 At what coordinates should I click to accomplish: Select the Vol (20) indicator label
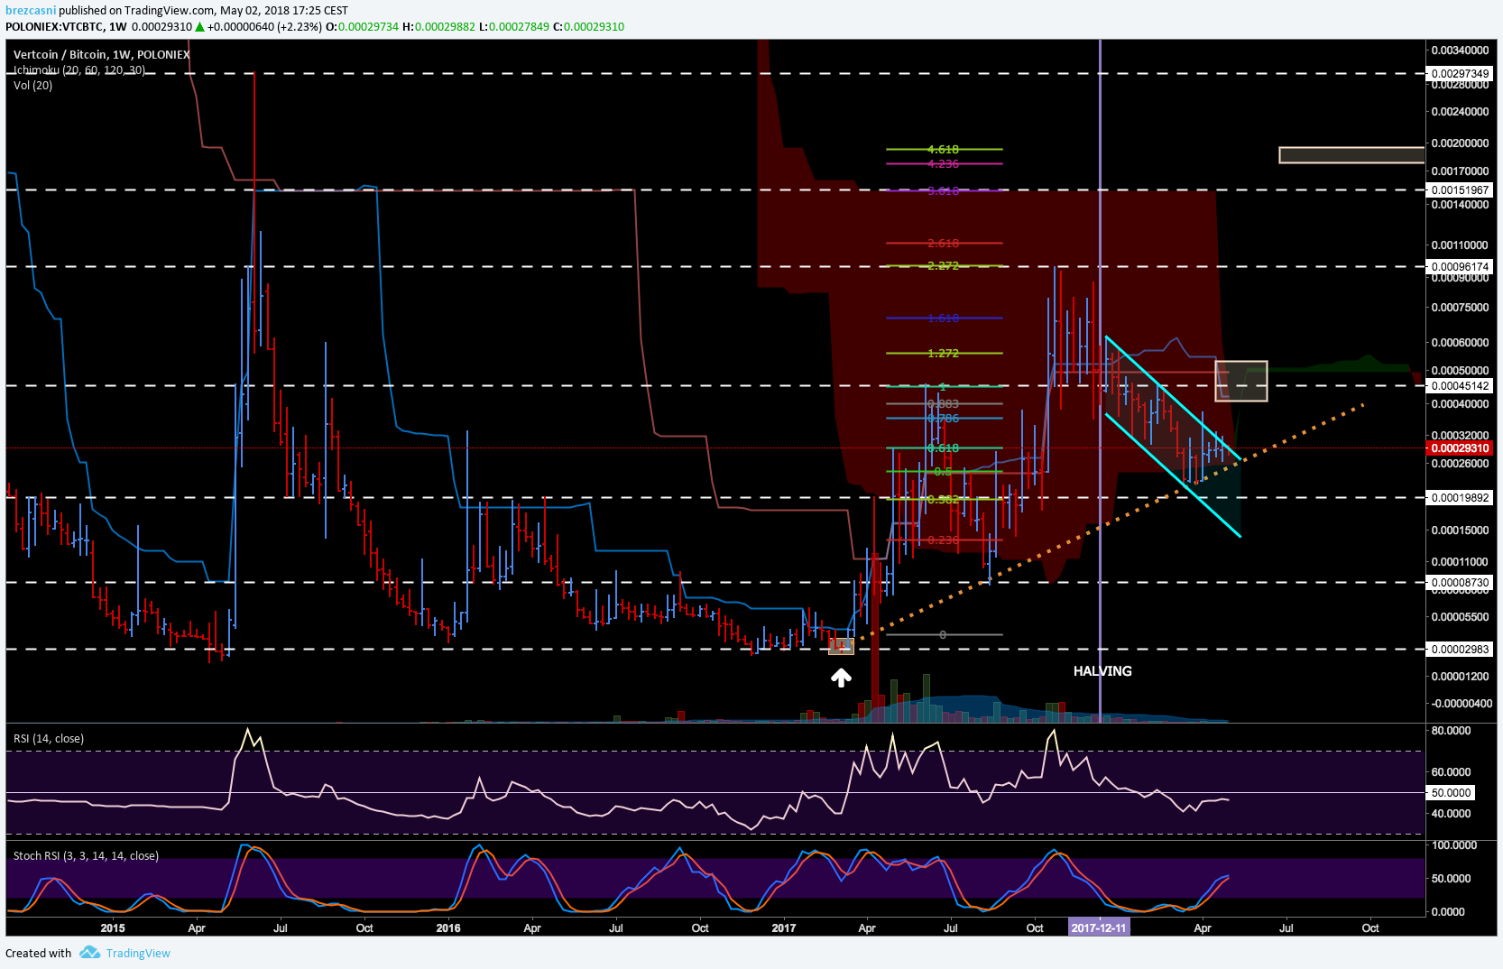(x=33, y=86)
